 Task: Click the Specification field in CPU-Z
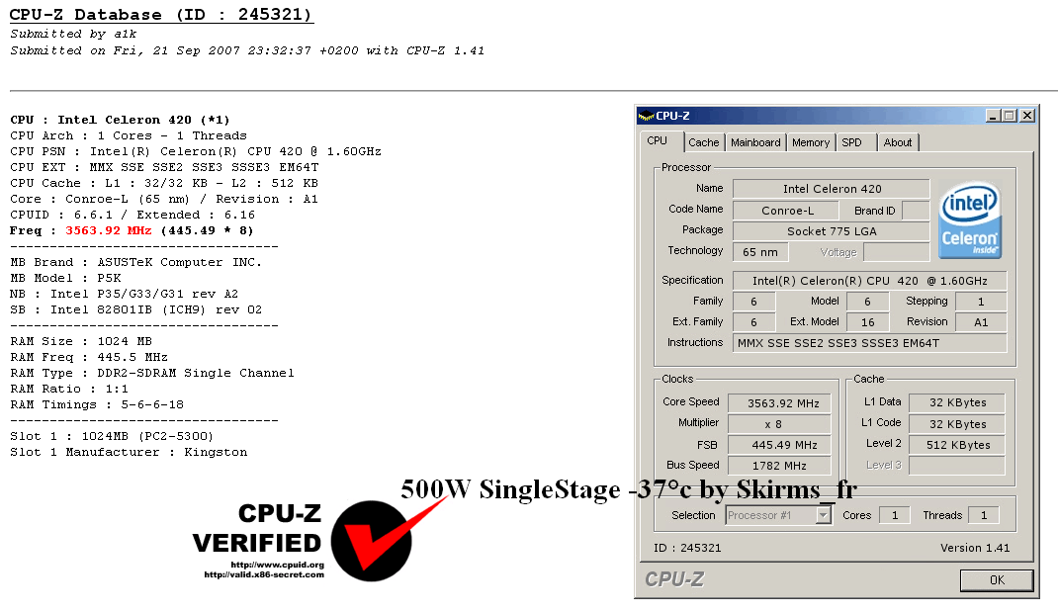[x=870, y=281]
